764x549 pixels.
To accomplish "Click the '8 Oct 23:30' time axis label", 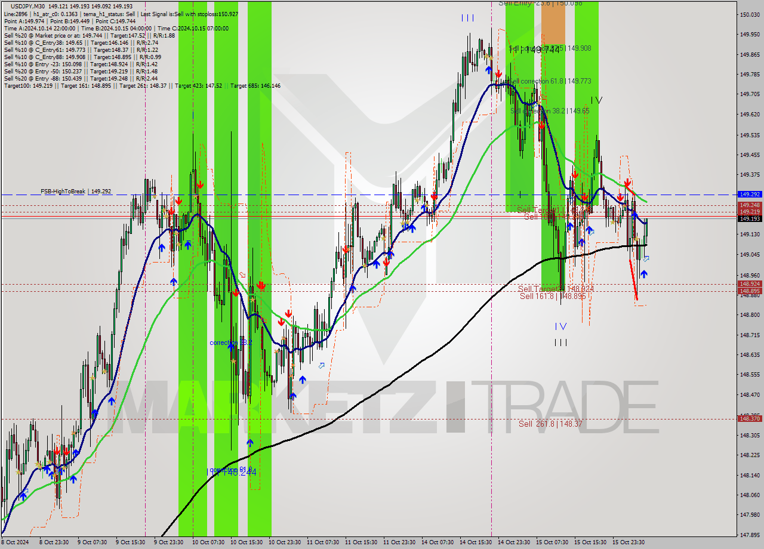I will tap(54, 542).
